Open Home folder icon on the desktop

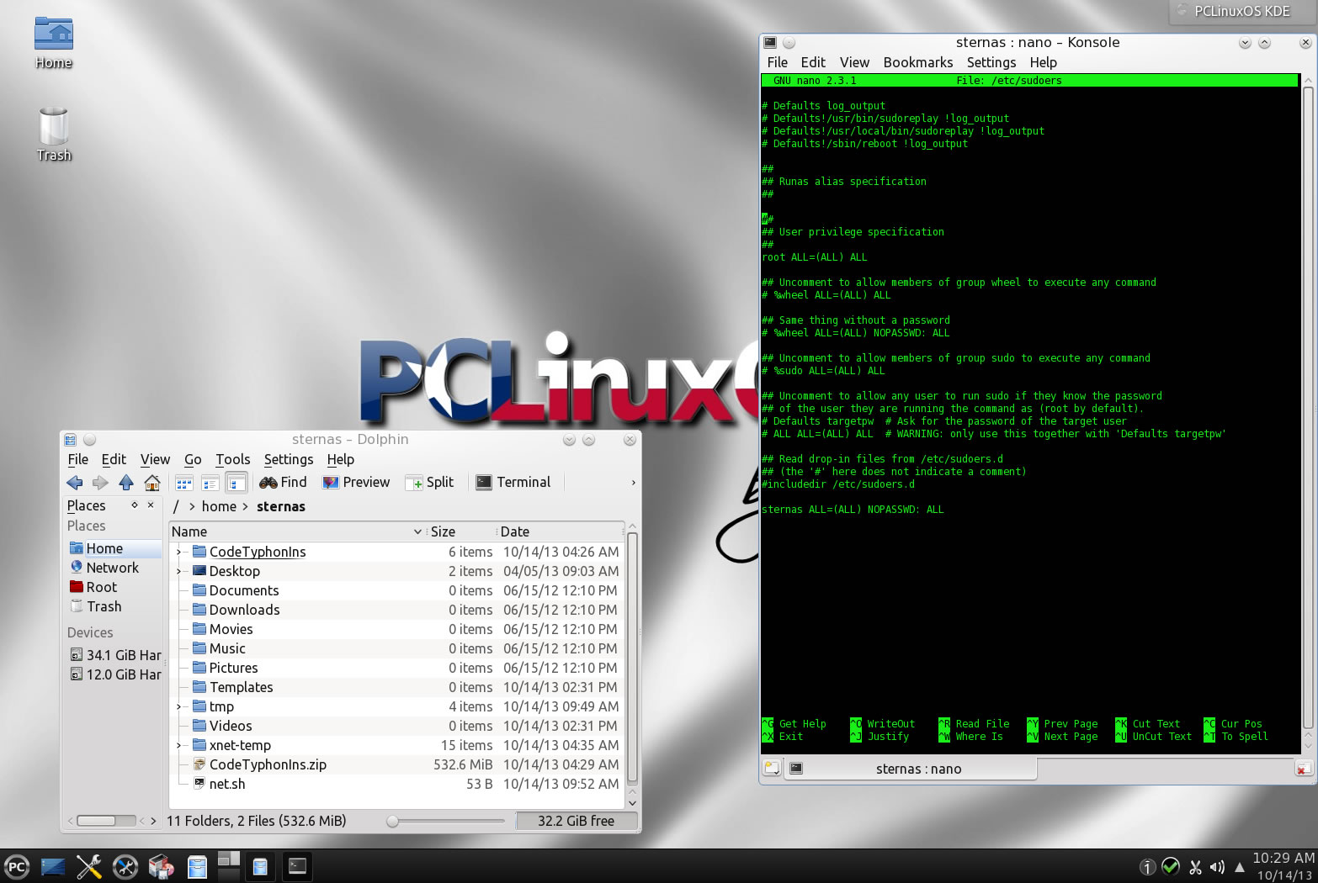pos(54,43)
